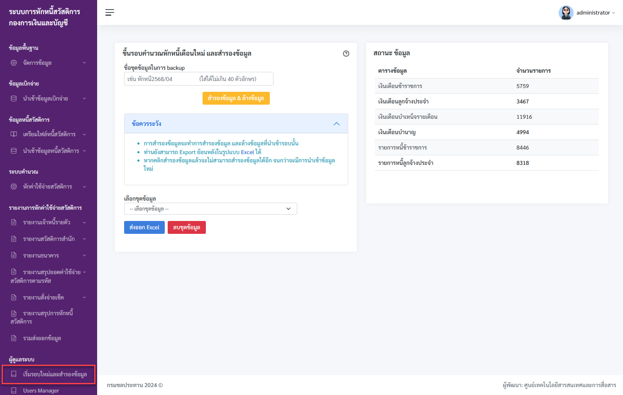This screenshot has width=623, height=395.
Task: Click the document icon beside รายงานเจ้าหนี้รายตัว
Action: coord(14,222)
